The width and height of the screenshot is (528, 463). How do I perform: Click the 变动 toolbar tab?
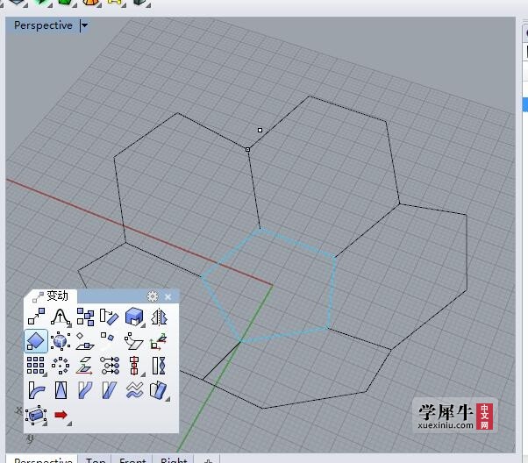[51, 296]
